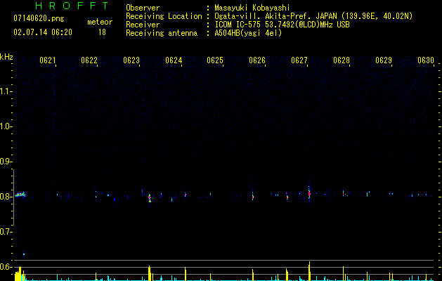
Task: Click the strong echo just after 0627
Action: [x=309, y=192]
